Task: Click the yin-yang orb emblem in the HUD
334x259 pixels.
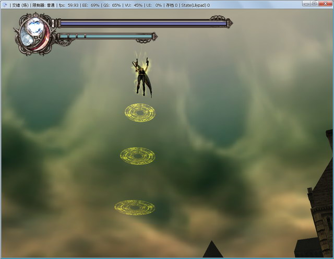Action: pos(35,34)
